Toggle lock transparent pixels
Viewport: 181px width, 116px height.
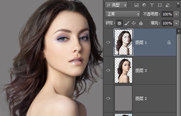pos(120,23)
